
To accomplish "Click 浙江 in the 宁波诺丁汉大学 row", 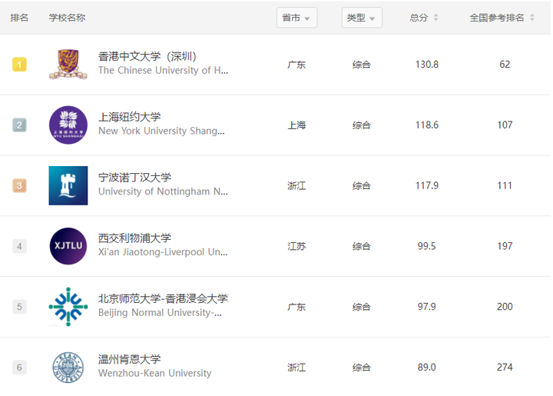I will 296,186.
